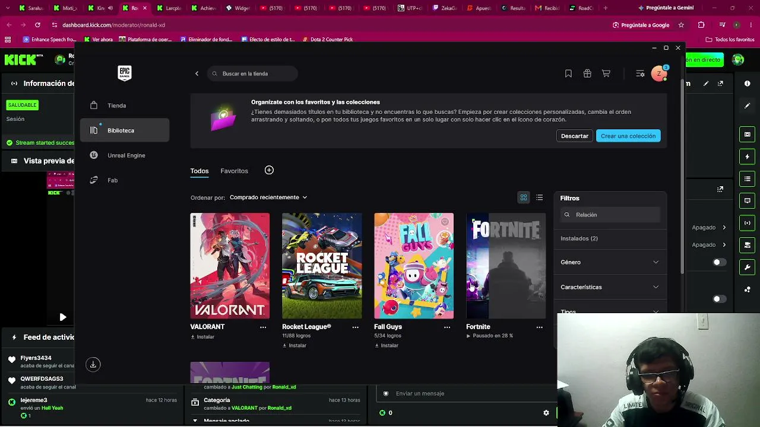Click the Descartar button
The height and width of the screenshot is (427, 760).
click(575, 136)
